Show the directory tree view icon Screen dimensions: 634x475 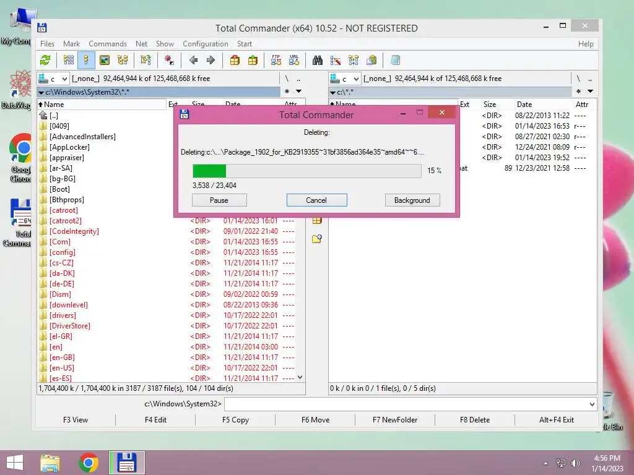click(x=123, y=61)
